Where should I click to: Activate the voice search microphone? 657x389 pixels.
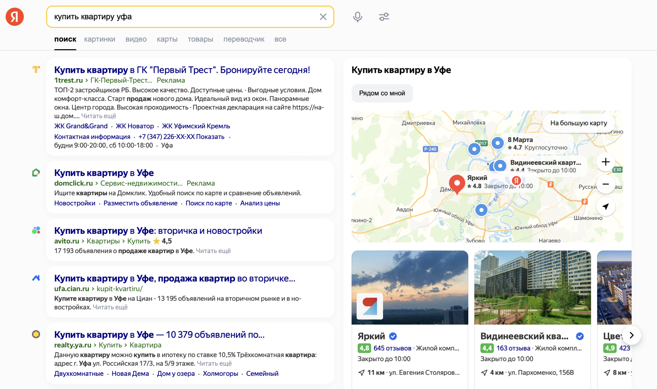(358, 17)
